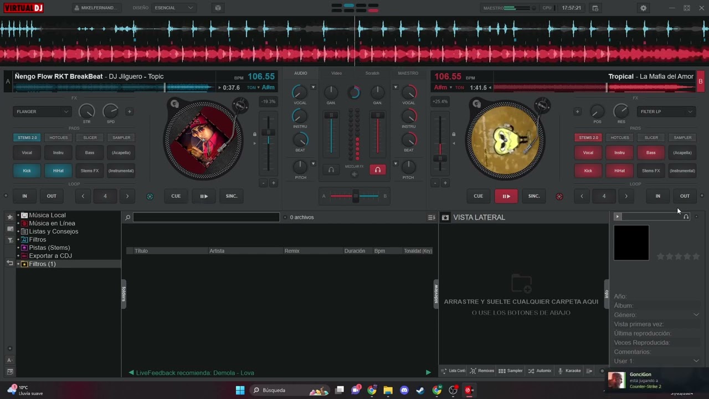Viewport: 709px width, 399px height.
Task: Select the Hotcues pad tab on deck A
Action: (x=58, y=137)
